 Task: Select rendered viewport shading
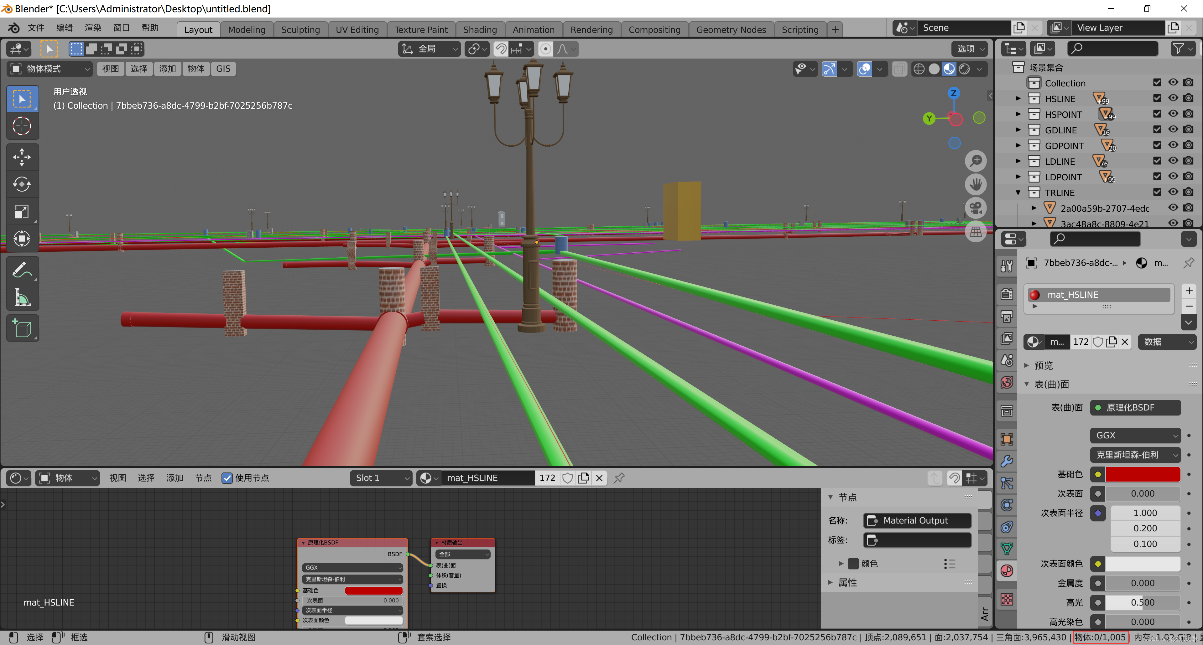pos(964,69)
